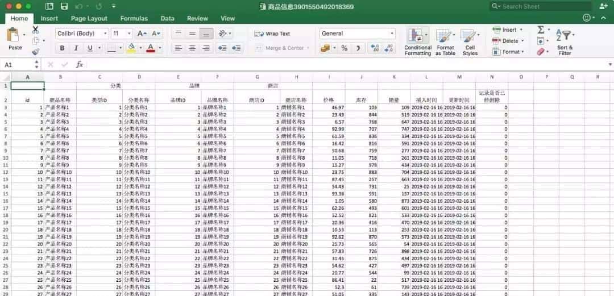Screen dimensions: 614x296
Task: Set Middle Align vertical alignment
Action: click(x=192, y=34)
